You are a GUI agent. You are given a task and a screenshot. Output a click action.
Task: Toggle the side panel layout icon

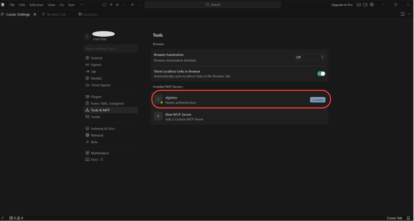tap(365, 5)
